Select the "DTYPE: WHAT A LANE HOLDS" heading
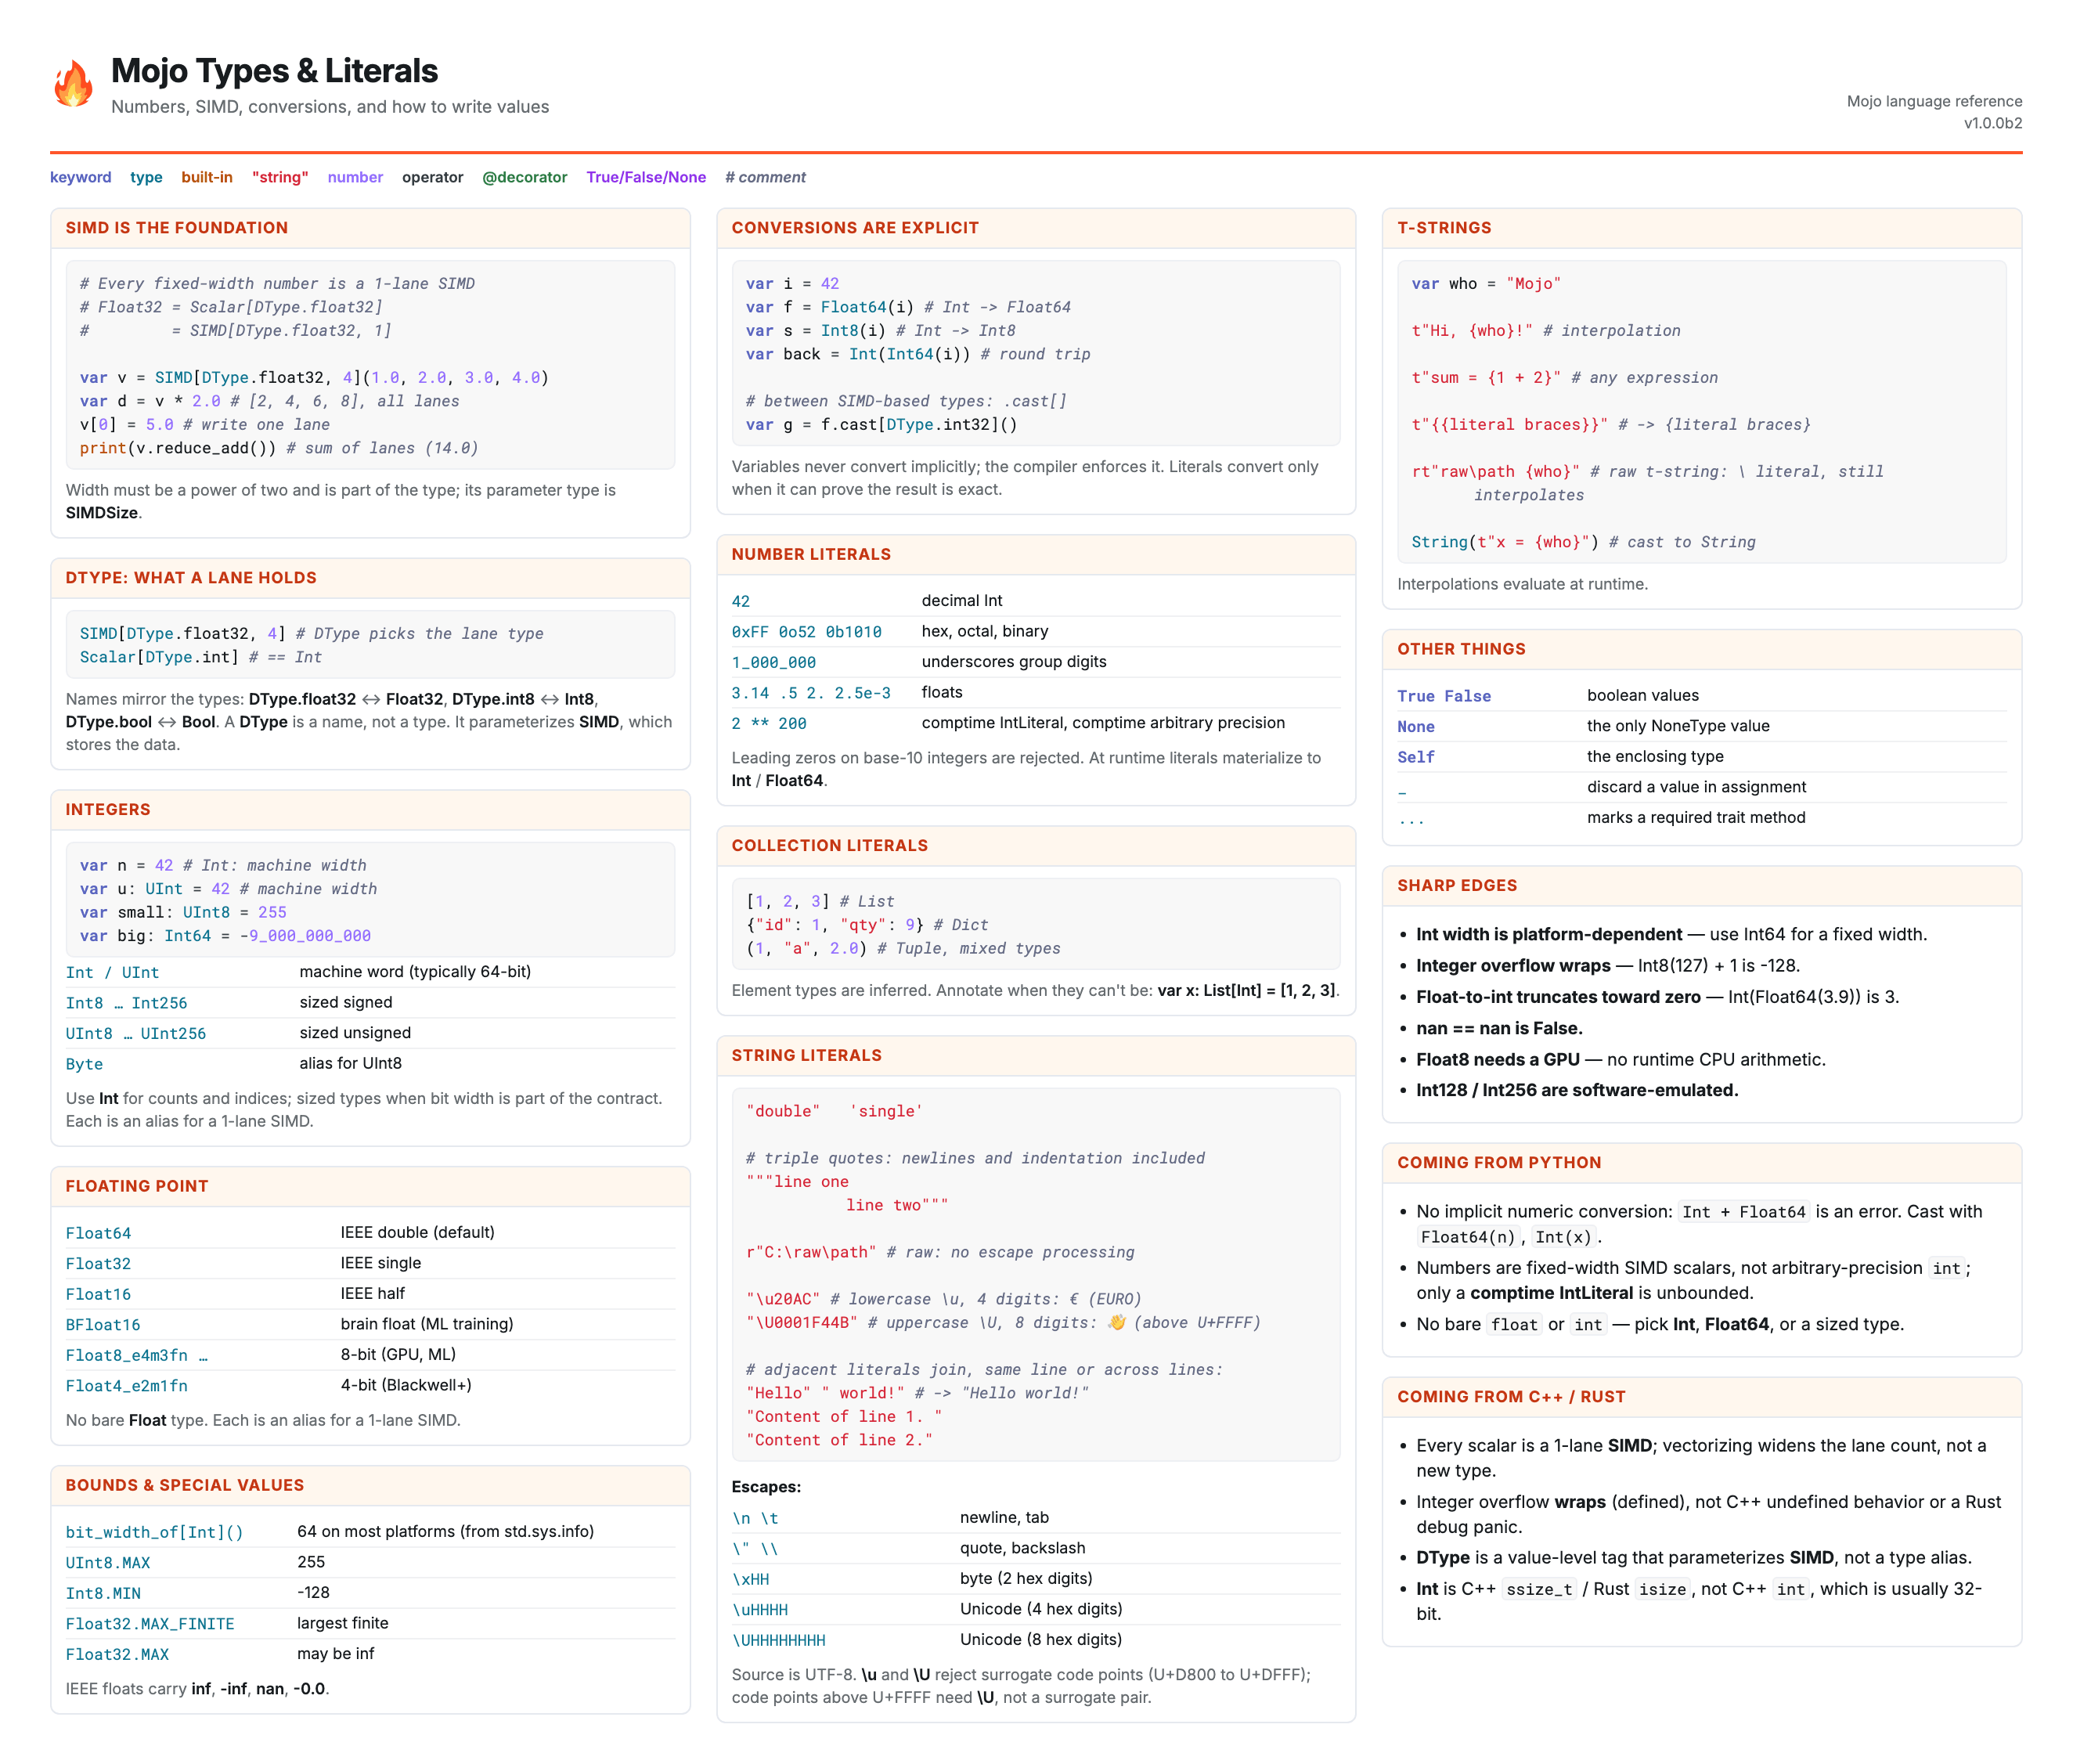The height and width of the screenshot is (1764, 2073). pos(191,578)
